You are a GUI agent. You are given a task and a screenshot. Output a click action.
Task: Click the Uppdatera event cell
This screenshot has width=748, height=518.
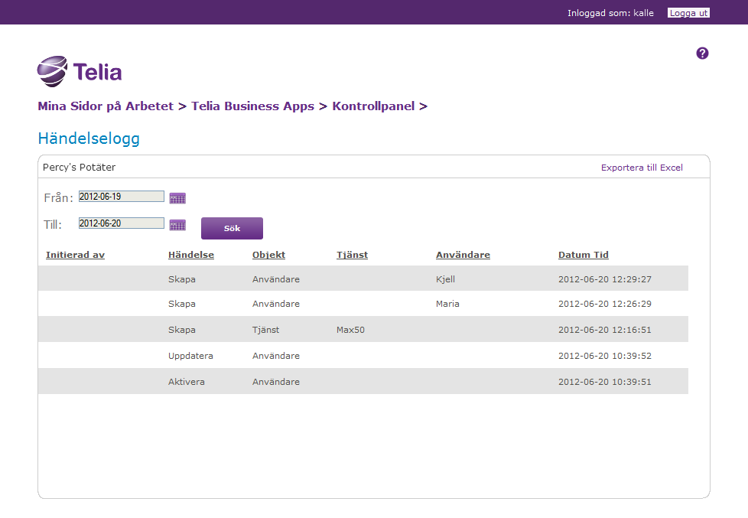pos(190,356)
